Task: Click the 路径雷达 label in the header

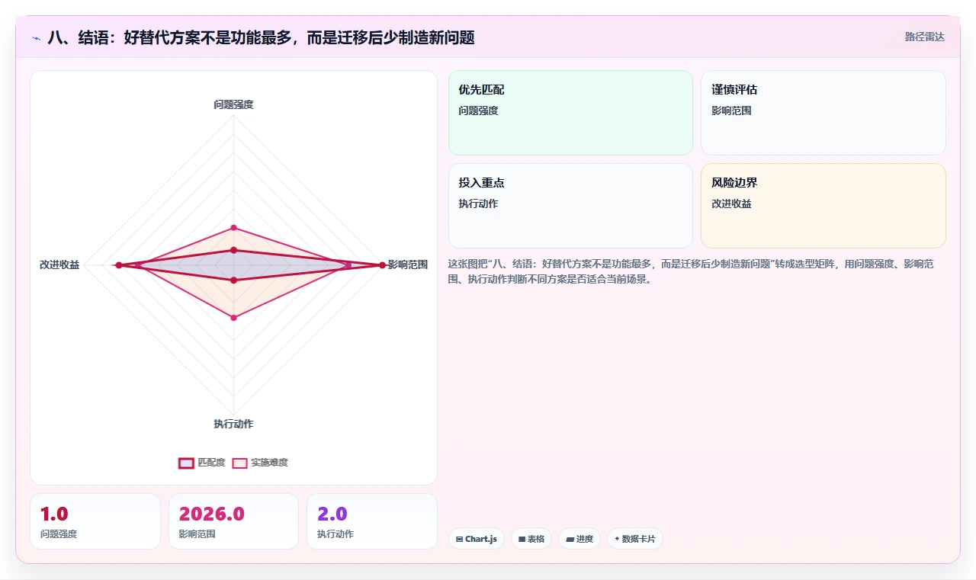Action: pyautogui.click(x=924, y=37)
